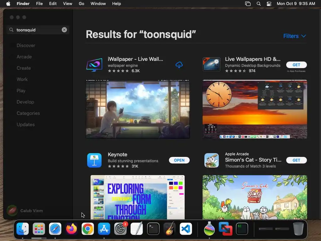The image size is (321, 241).
Task: Open the Simon's Cat app icon
Action: pyautogui.click(x=212, y=160)
